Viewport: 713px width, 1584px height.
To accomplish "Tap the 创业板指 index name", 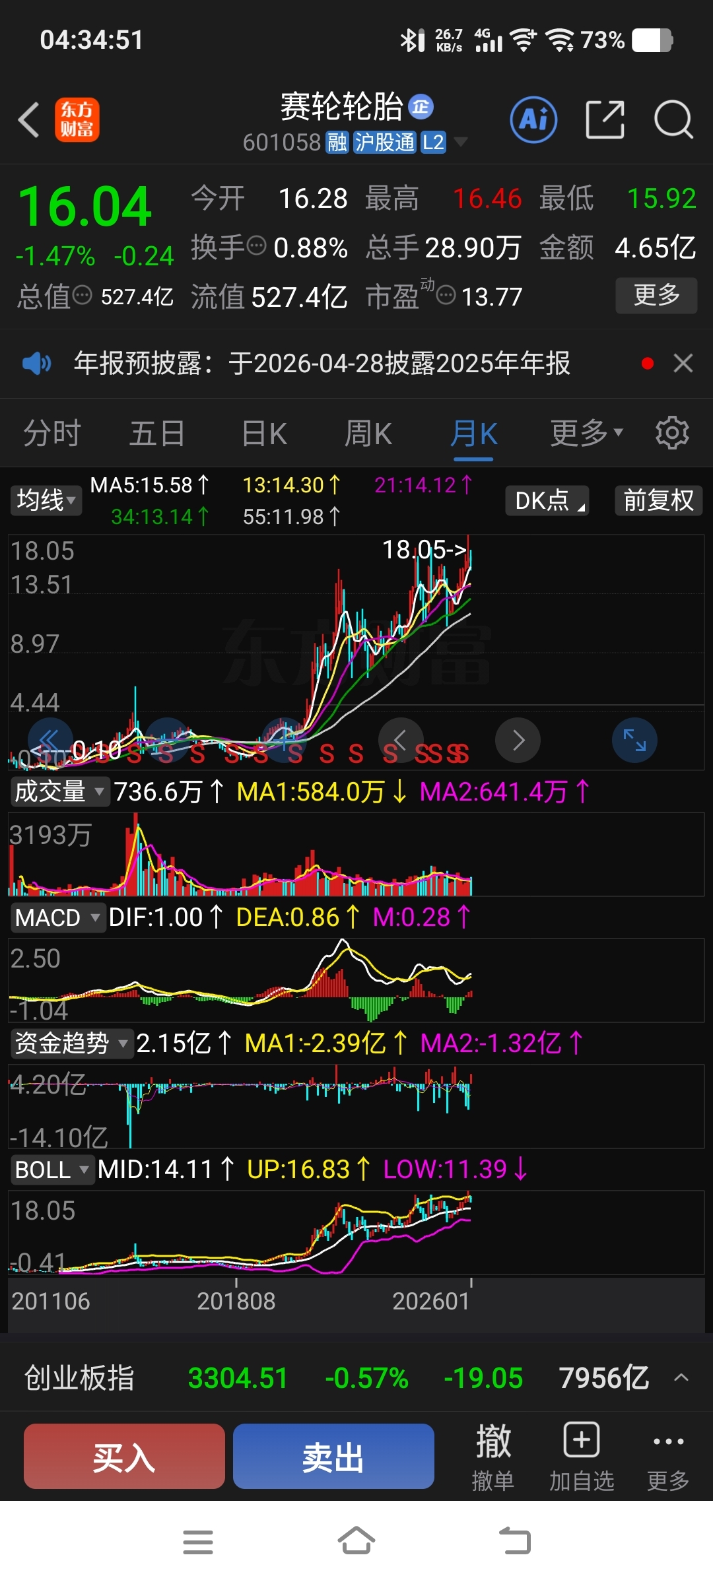I will coord(79,1378).
